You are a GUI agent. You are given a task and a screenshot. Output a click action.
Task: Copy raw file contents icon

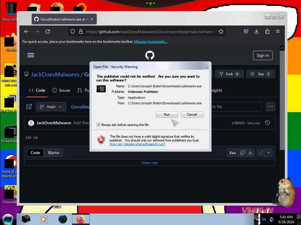tap(242, 153)
